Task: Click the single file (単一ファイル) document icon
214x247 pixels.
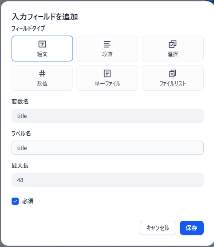Action: point(107,73)
